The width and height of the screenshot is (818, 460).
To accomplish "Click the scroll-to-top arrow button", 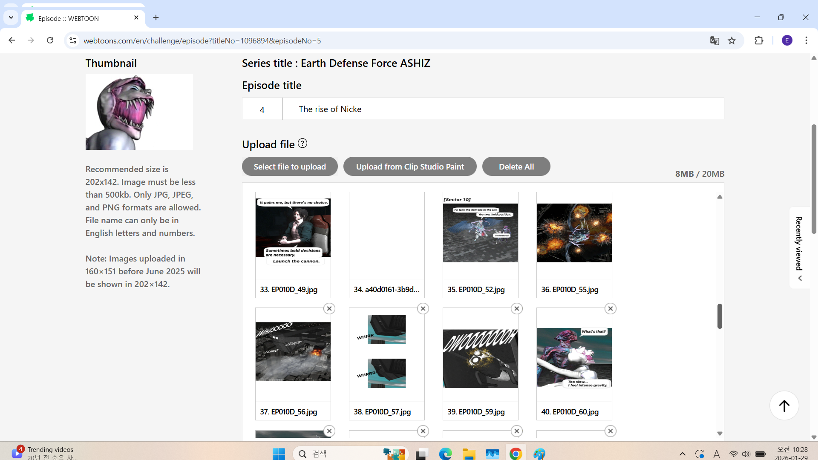I will (784, 405).
